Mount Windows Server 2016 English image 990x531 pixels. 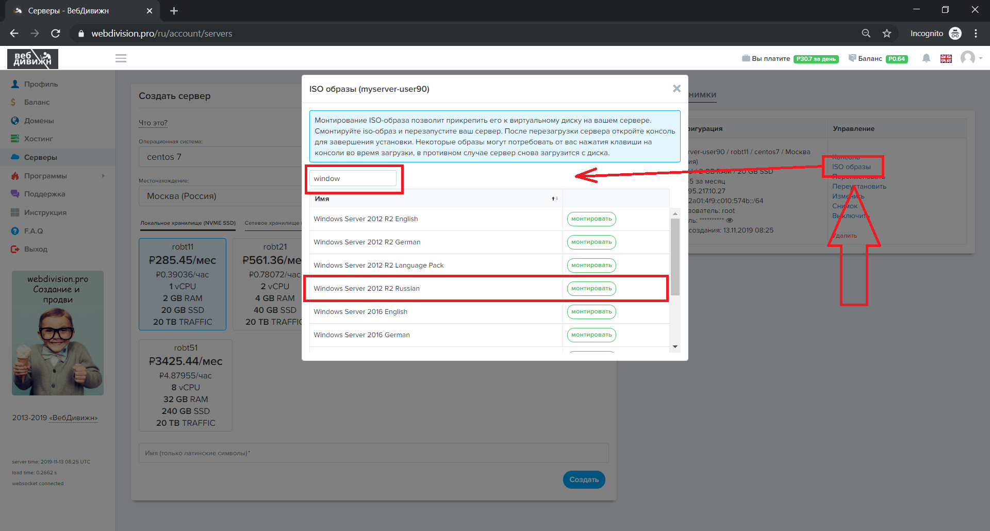coord(591,312)
